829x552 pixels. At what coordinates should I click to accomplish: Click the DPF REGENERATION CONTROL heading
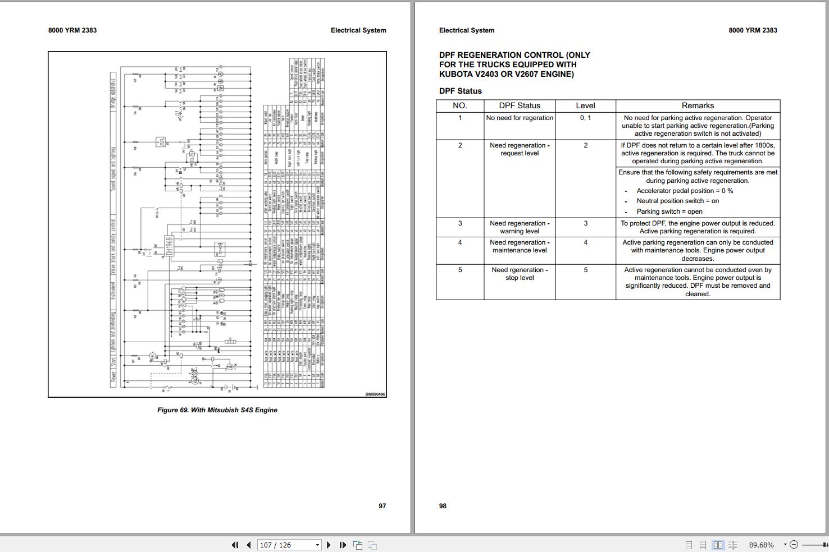pos(514,65)
